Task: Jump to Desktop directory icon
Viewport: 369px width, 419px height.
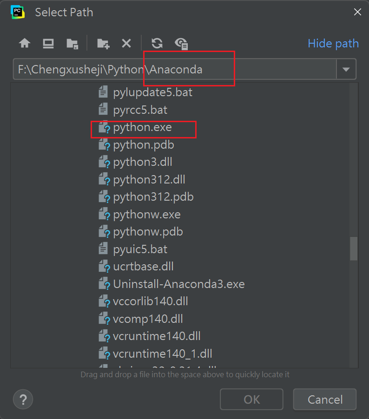Action: point(48,43)
